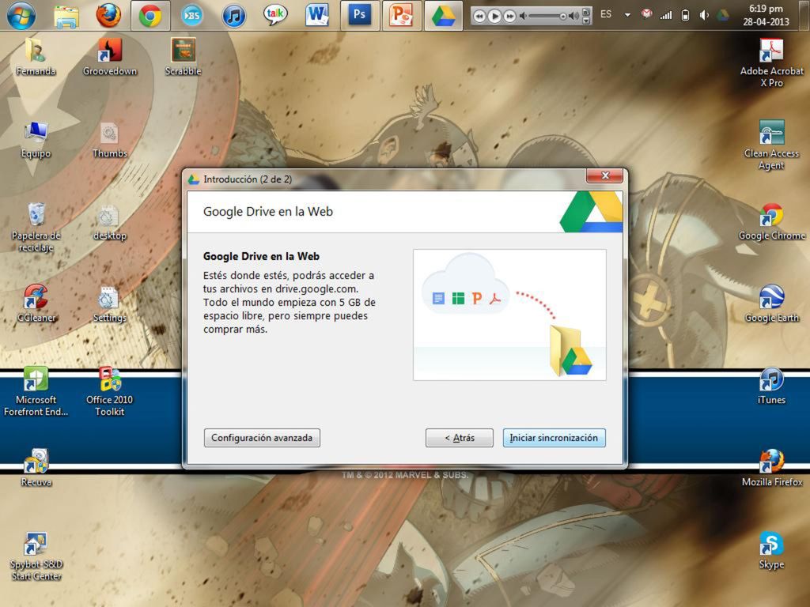810x607 pixels.
Task: Select the desktop settings file icon
Action: (109, 222)
